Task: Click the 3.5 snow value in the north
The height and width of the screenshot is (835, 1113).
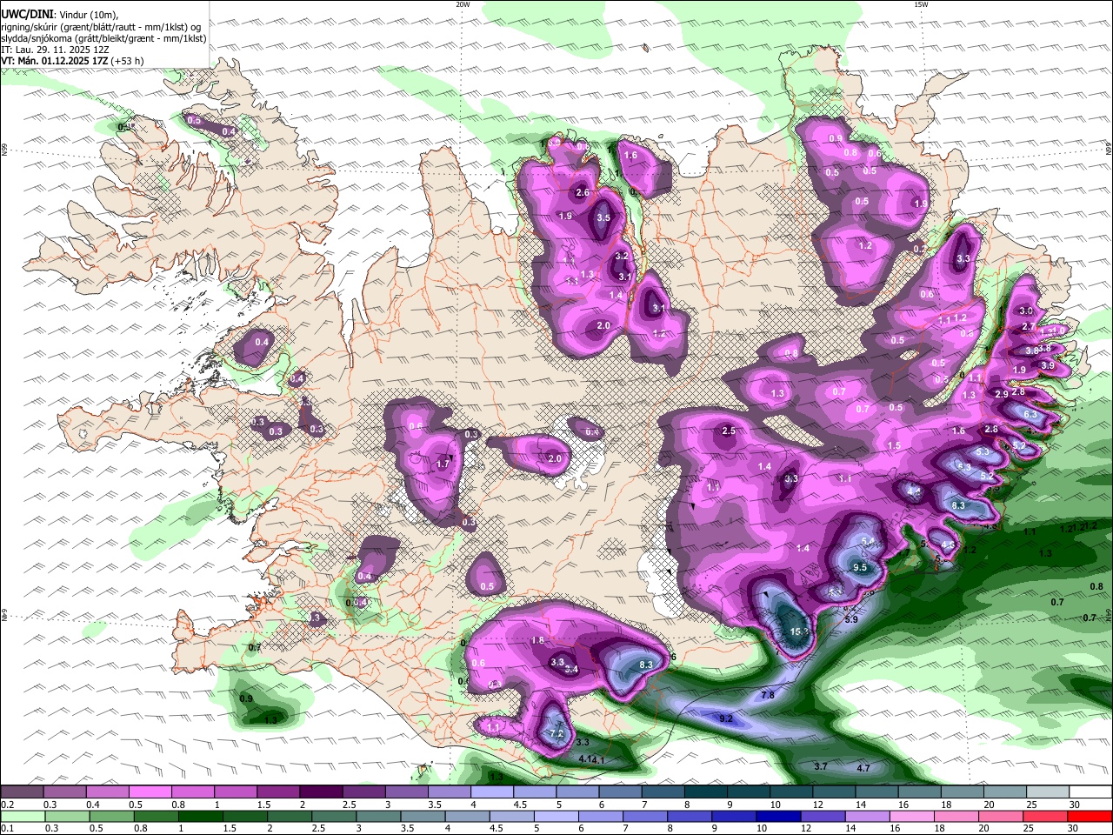Action: [x=603, y=218]
